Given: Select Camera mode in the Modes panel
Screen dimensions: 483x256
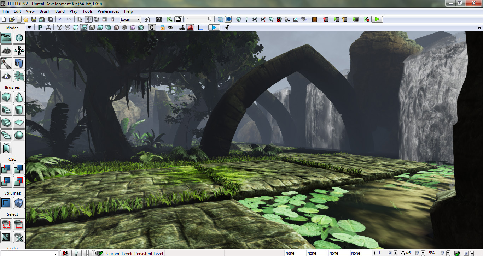Looking at the screenshot, I should (6, 38).
